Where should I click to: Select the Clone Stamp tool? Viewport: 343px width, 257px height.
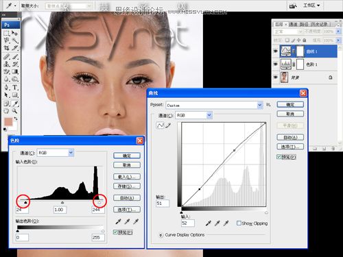[7, 64]
